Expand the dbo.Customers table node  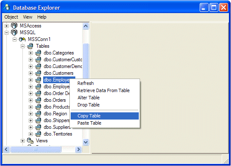(x=30, y=73)
